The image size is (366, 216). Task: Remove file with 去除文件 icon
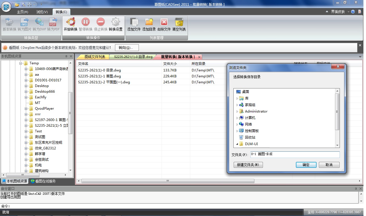(x=164, y=22)
